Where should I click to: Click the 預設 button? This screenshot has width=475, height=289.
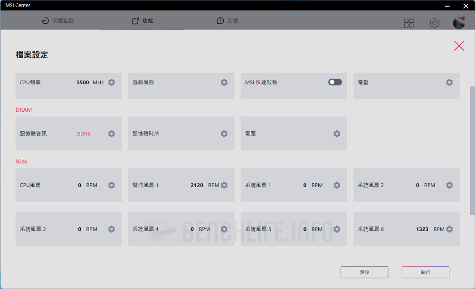click(x=364, y=272)
